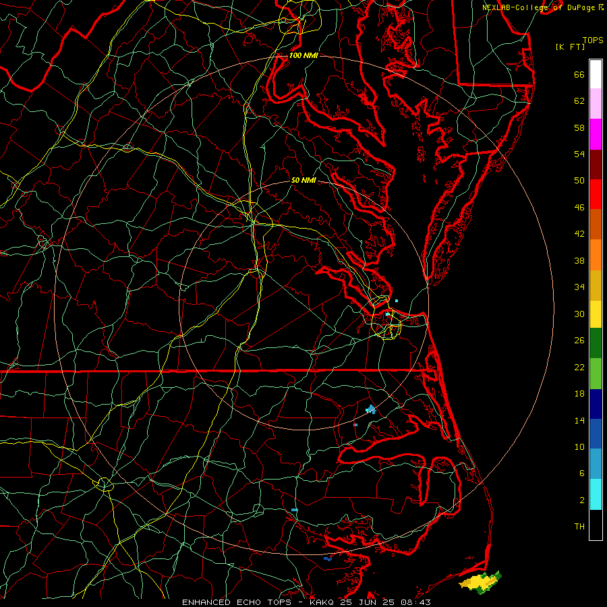Screen dimensions: 607x607
Task: Click the 'TH' legend label
Action: click(579, 527)
